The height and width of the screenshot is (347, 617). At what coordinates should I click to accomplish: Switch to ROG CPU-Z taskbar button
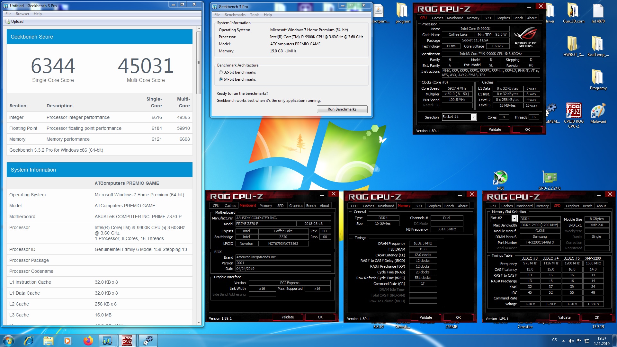tap(127, 341)
